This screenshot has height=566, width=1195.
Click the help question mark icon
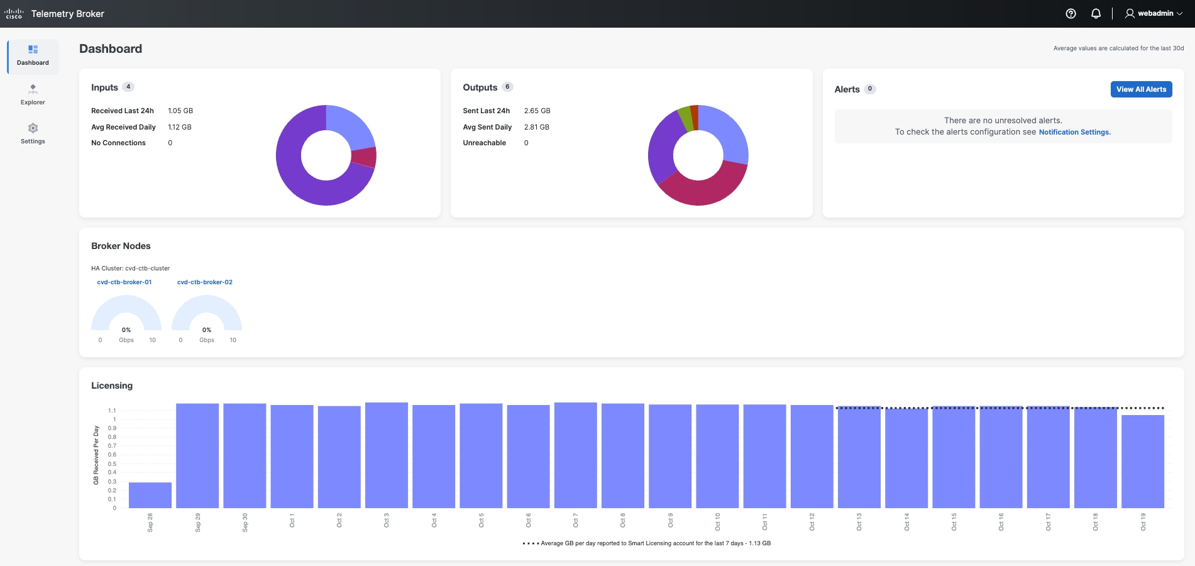pos(1071,13)
